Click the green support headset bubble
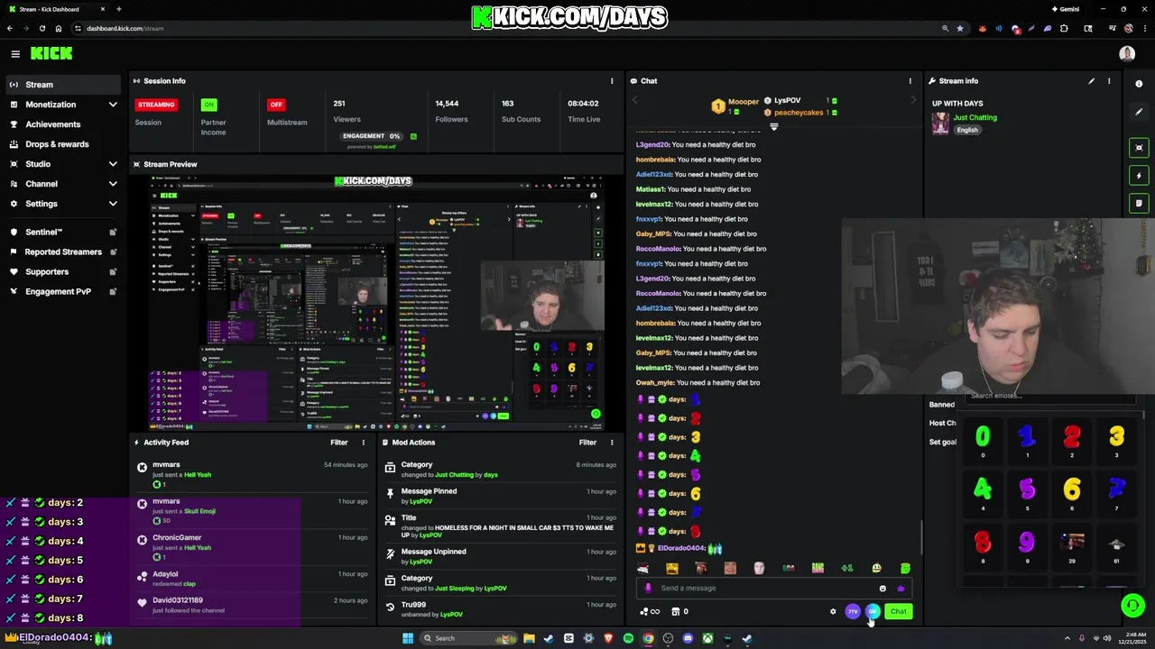The height and width of the screenshot is (649, 1155). pos(1132,606)
